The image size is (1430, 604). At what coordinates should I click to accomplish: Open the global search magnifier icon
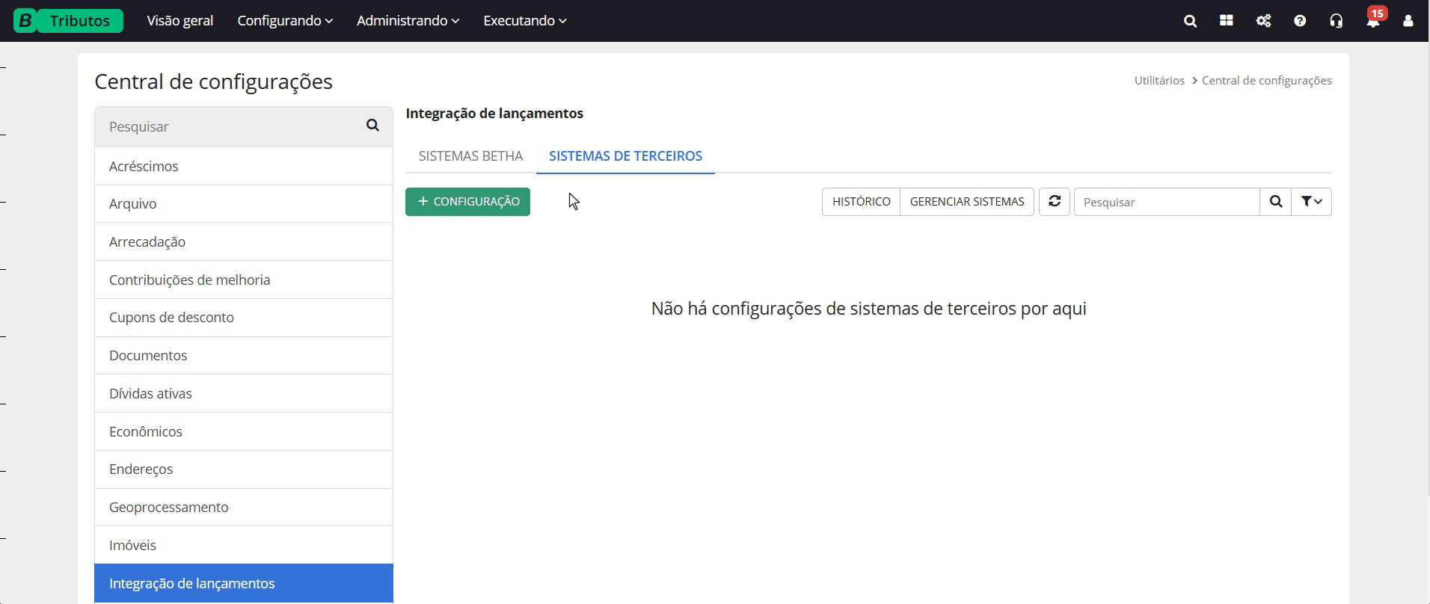[1191, 21]
